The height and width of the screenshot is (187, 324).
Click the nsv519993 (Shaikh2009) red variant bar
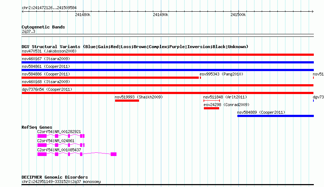pyautogui.click(x=127, y=101)
